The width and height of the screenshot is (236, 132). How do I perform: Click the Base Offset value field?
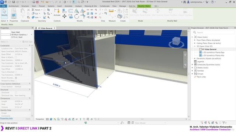point(22,54)
